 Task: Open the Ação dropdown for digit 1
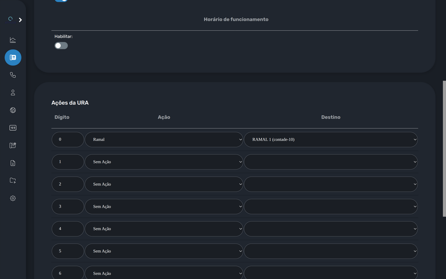pos(164,162)
